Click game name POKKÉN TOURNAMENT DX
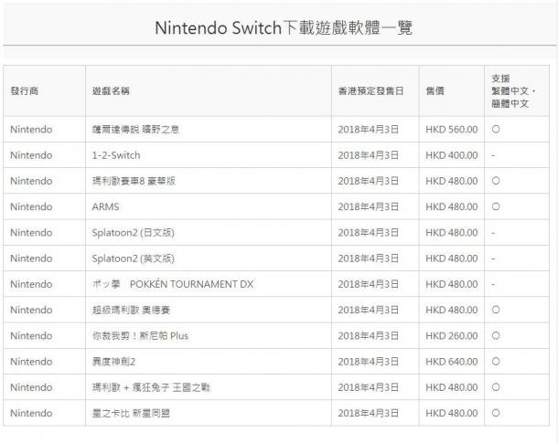 (191, 284)
